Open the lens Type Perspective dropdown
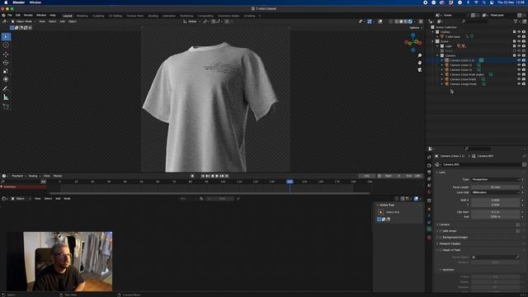Image resolution: width=528 pixels, height=297 pixels. [496, 180]
